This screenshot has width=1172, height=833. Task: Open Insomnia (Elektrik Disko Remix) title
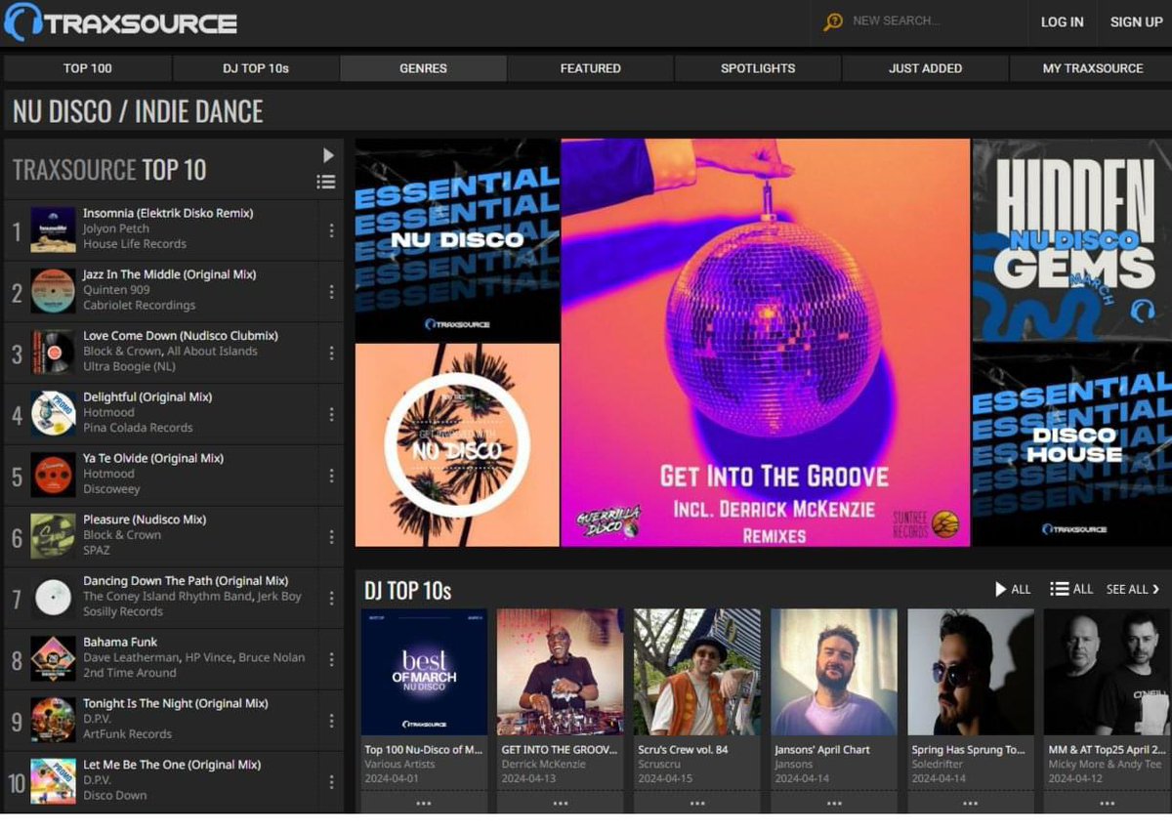pyautogui.click(x=168, y=213)
